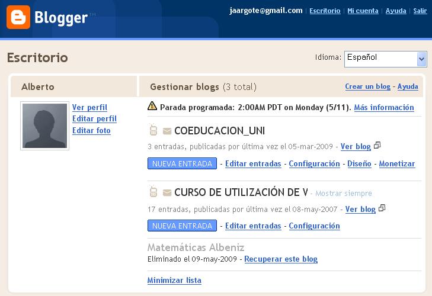Click envelope icon beside COEDUCACION_UNI

pos(167,131)
